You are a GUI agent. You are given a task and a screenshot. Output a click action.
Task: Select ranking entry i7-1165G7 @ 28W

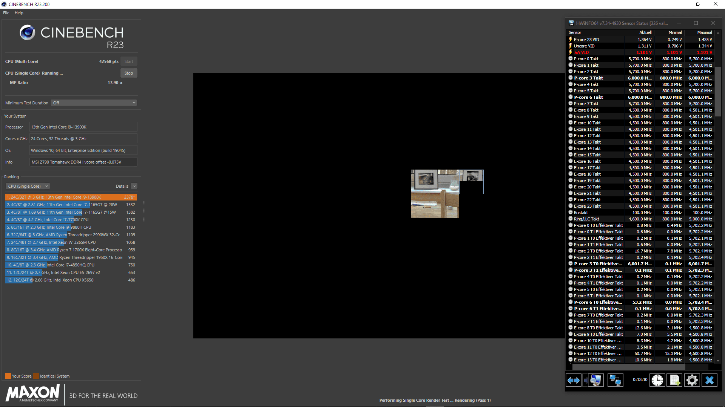point(71,205)
